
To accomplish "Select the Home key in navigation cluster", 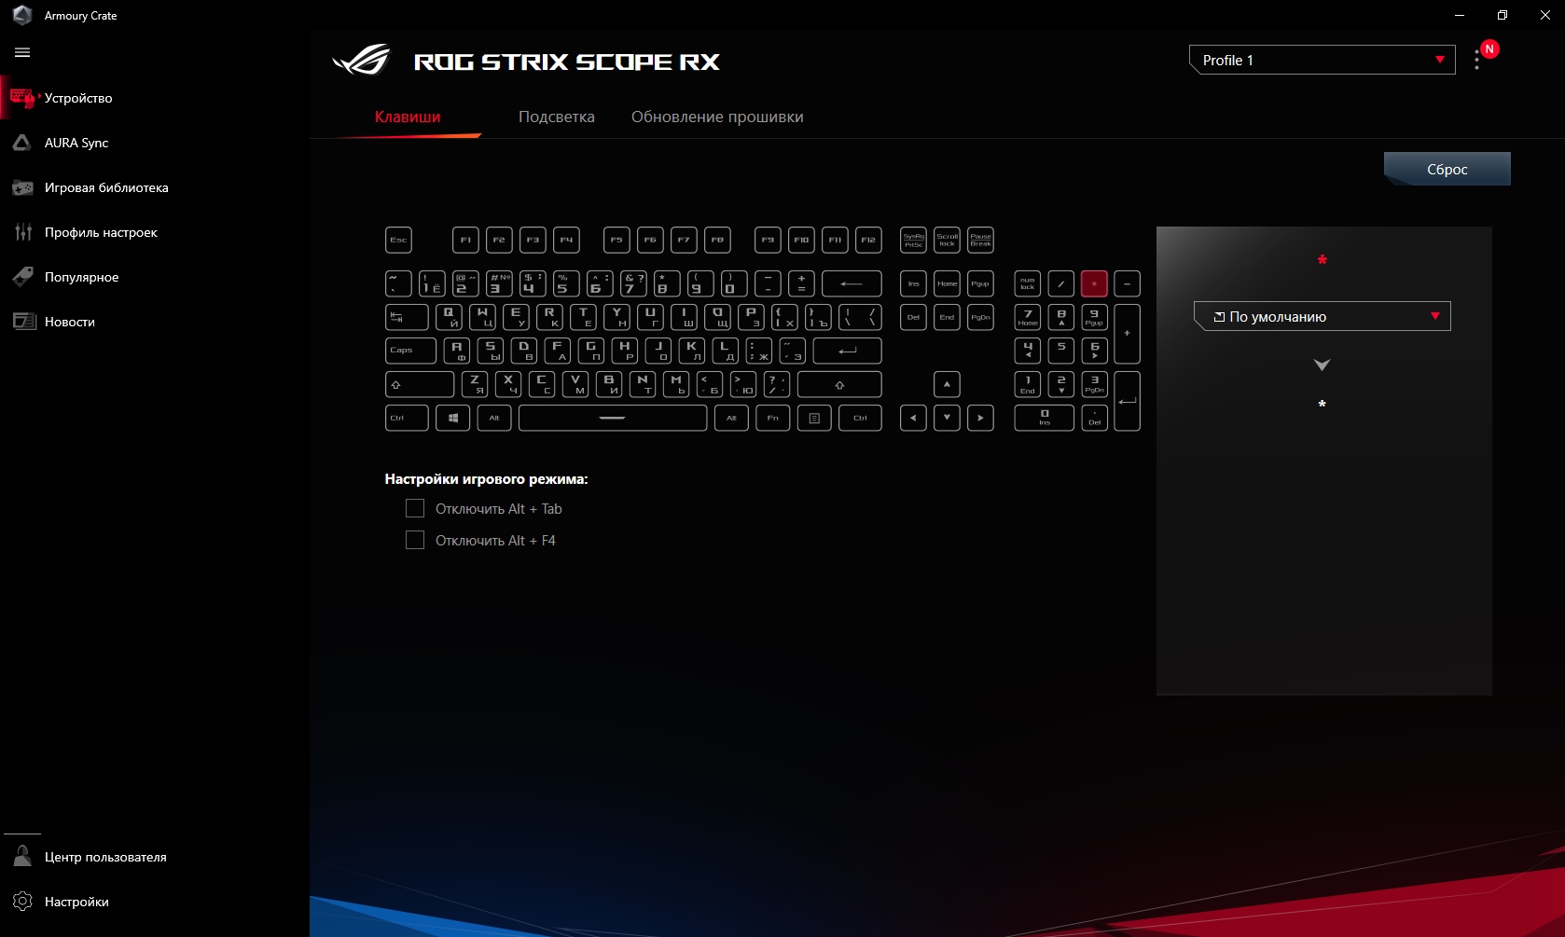I will 947,283.
